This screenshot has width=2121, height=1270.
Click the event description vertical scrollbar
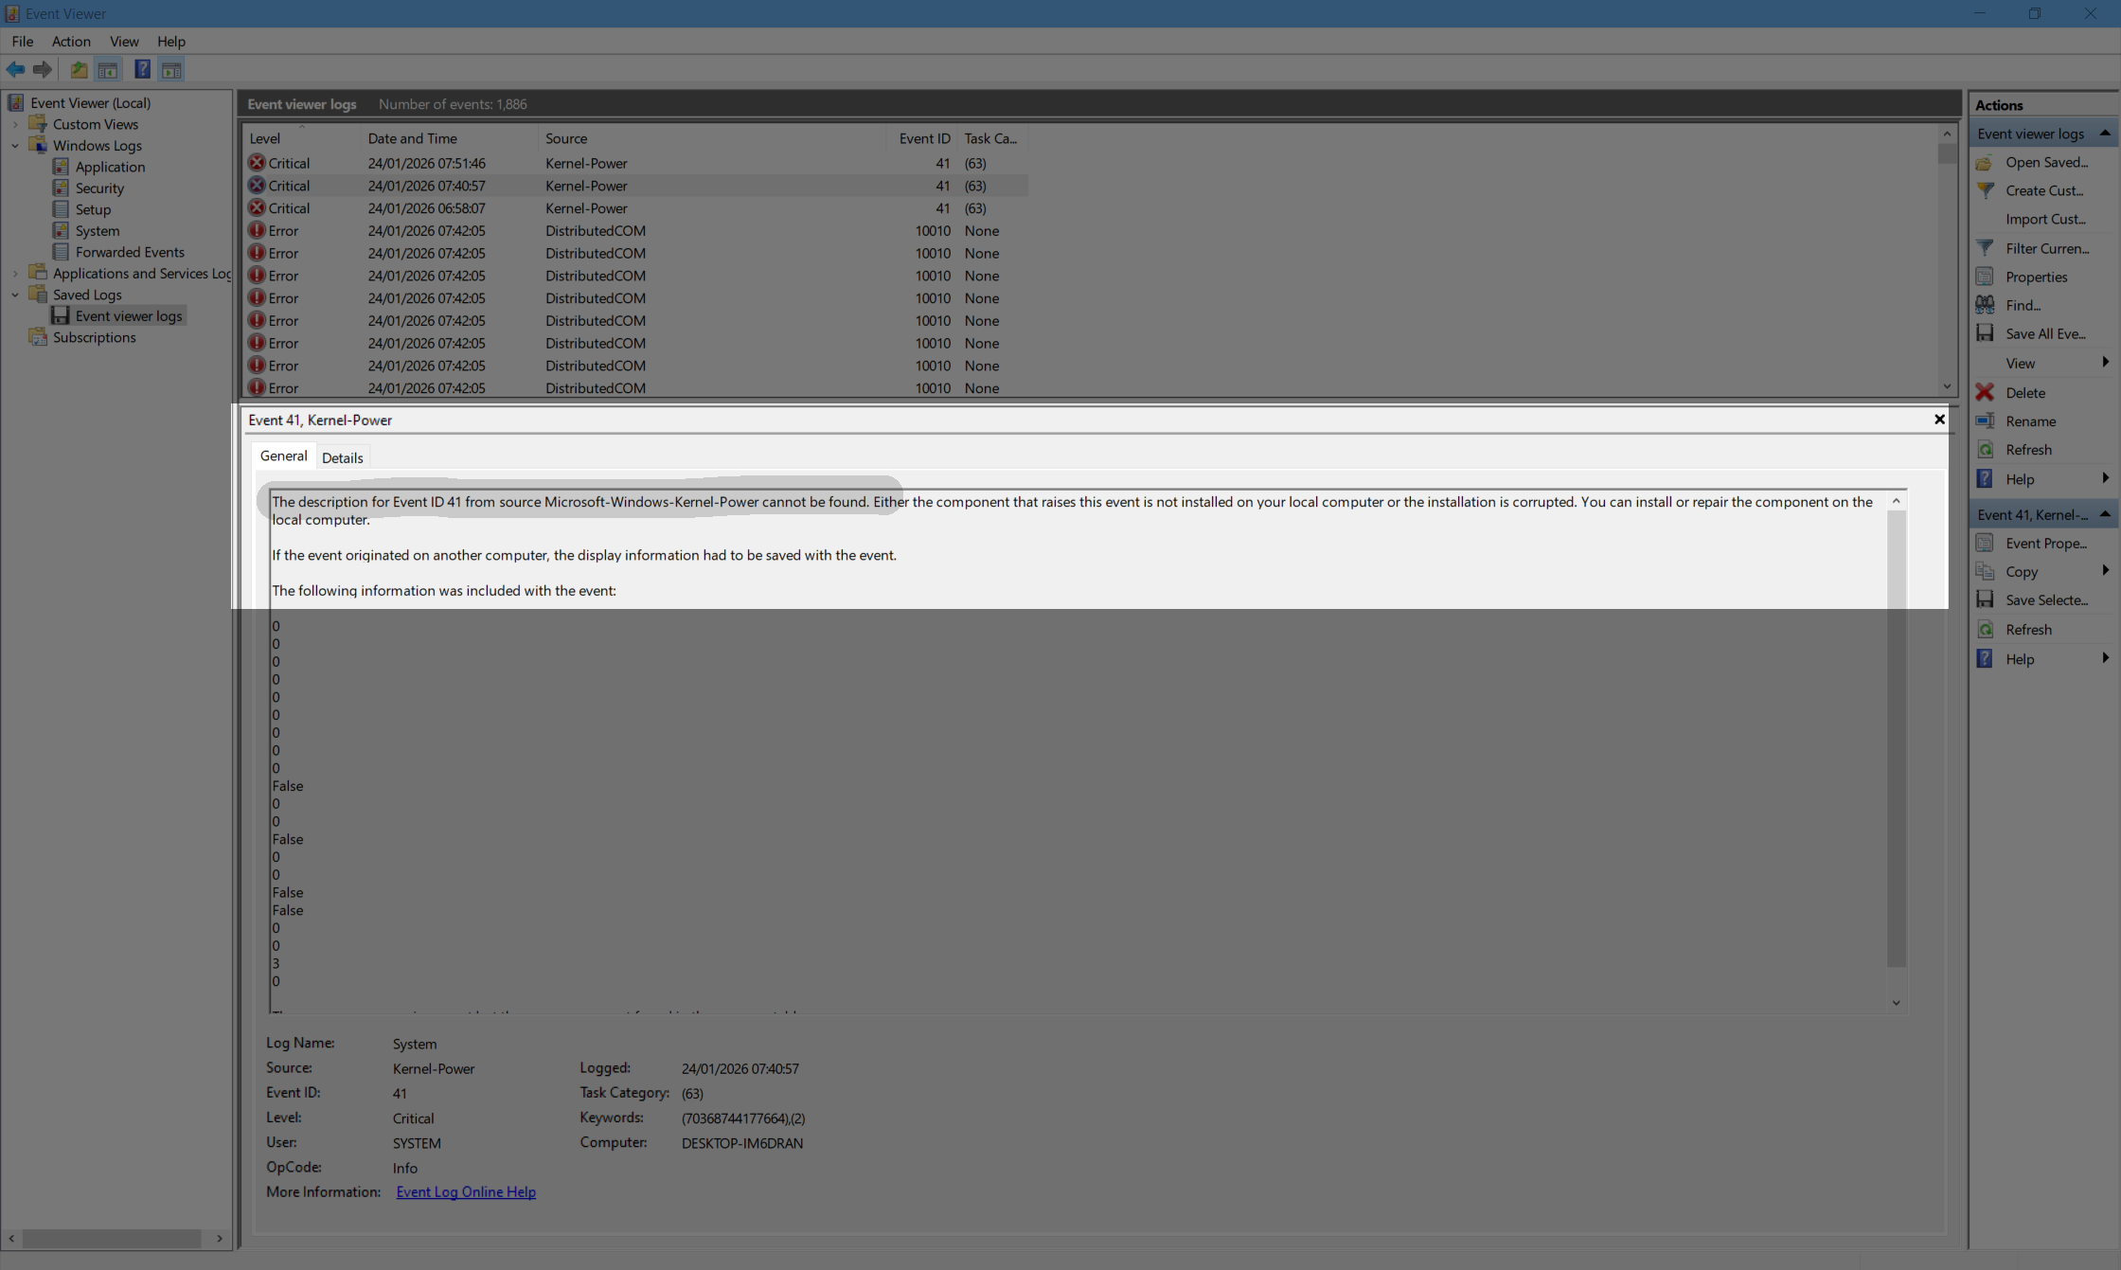[x=1896, y=739]
